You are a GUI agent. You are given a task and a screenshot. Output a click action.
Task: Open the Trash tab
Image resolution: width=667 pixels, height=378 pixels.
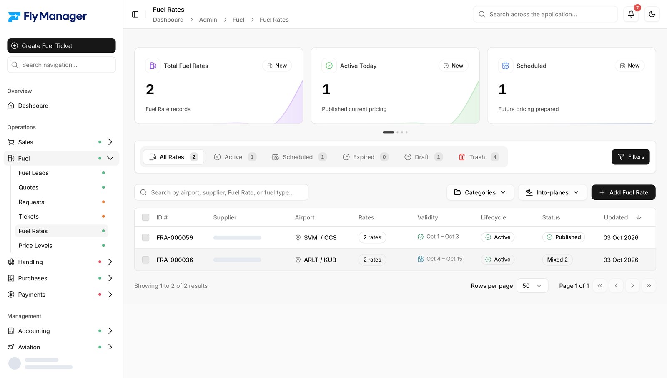point(479,157)
